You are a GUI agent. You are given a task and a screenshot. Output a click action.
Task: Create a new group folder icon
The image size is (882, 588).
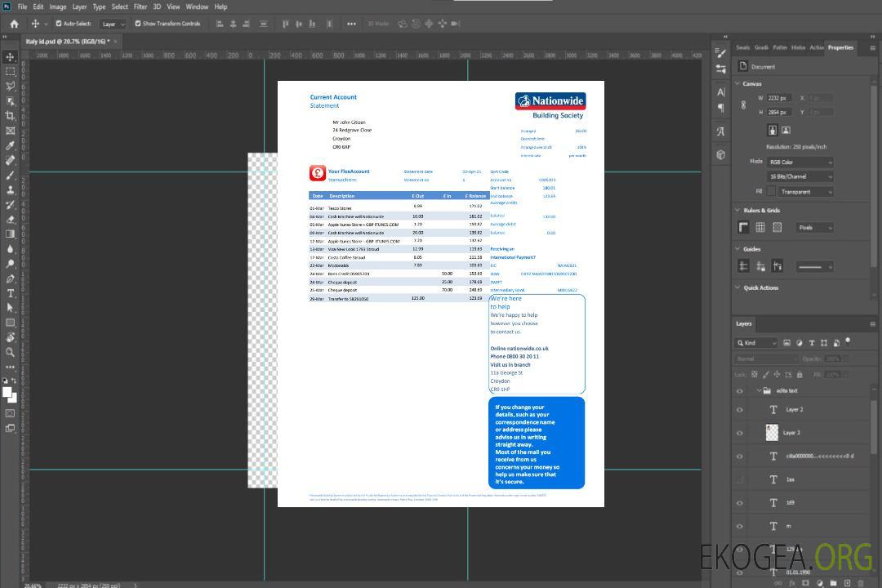(833, 583)
